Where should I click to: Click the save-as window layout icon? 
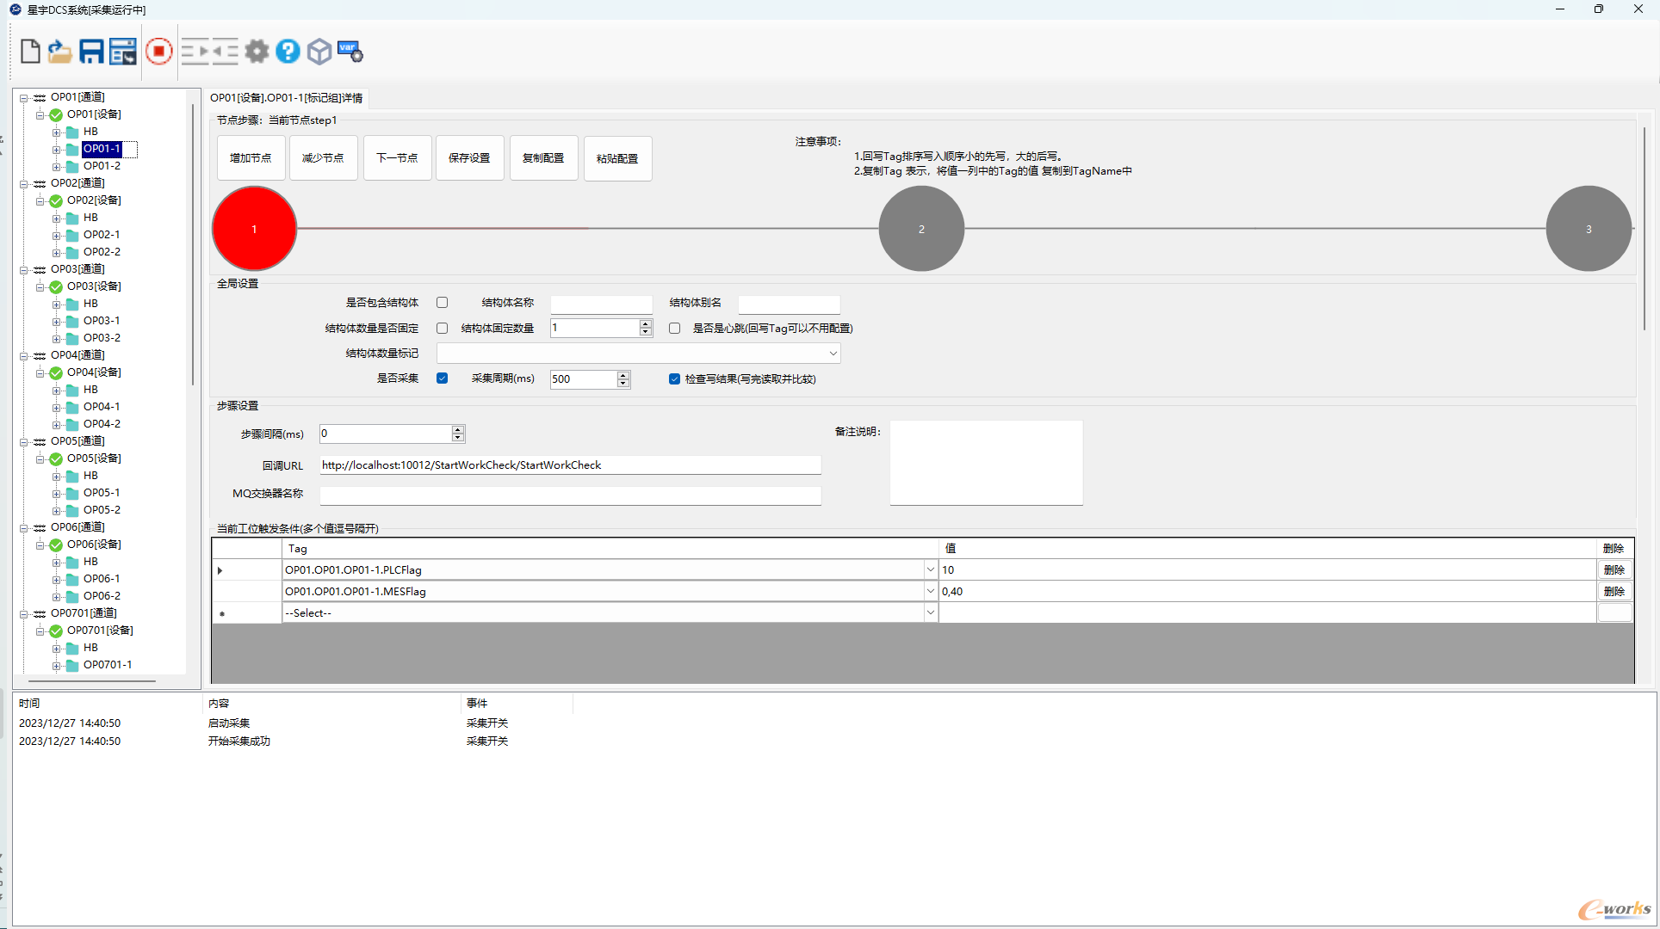coord(123,52)
